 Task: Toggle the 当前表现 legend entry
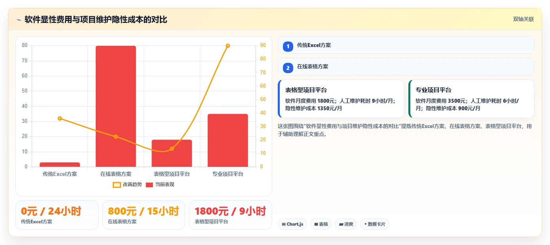tap(160, 185)
